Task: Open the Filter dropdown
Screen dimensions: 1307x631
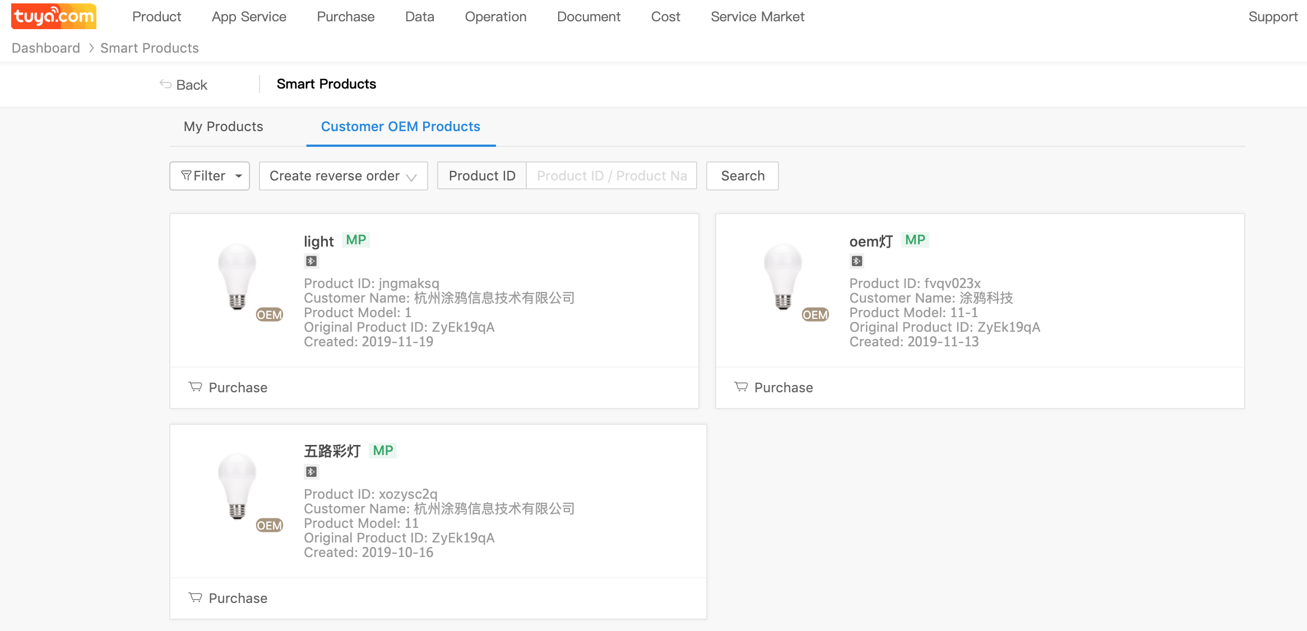Action: tap(210, 176)
